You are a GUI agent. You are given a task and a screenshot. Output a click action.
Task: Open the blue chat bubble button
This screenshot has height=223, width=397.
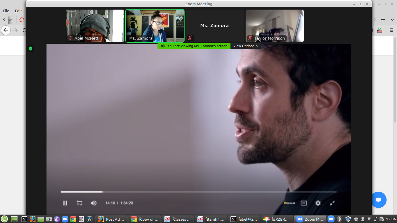378,200
